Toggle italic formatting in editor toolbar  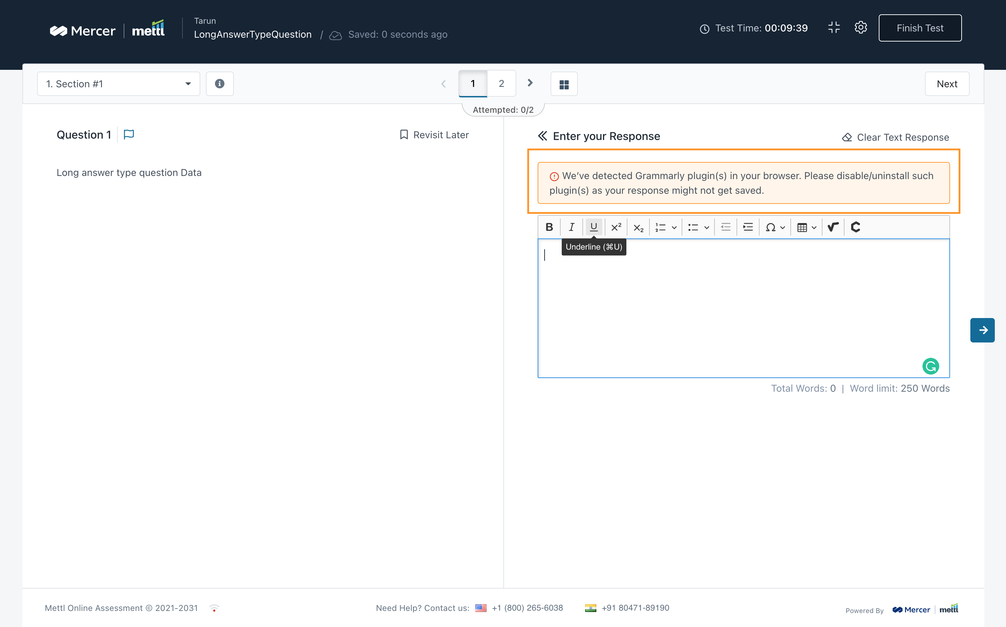571,227
